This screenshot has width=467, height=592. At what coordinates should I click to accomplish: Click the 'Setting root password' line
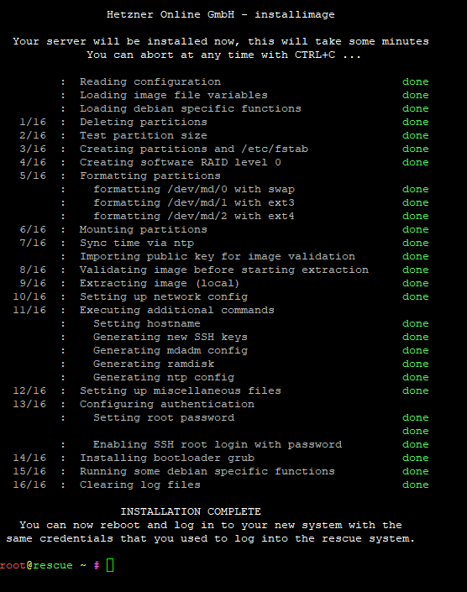tap(164, 417)
